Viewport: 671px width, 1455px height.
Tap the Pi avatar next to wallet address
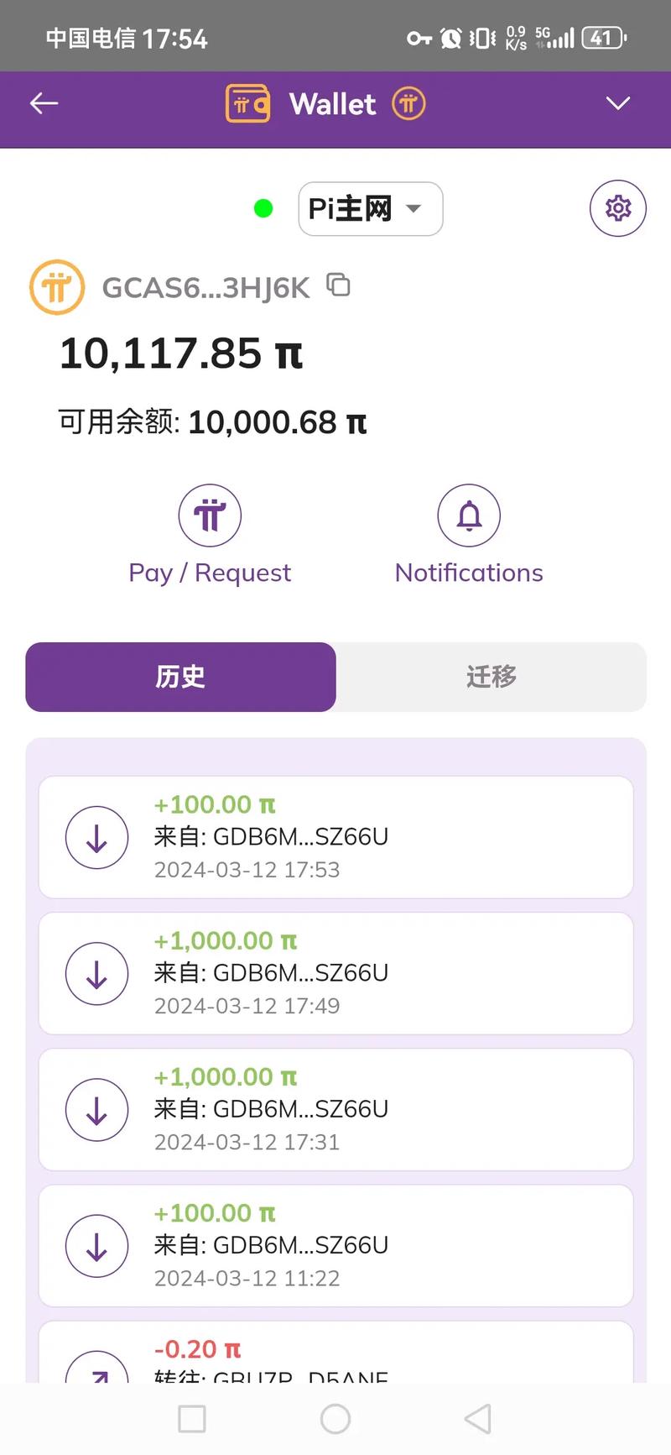point(57,287)
